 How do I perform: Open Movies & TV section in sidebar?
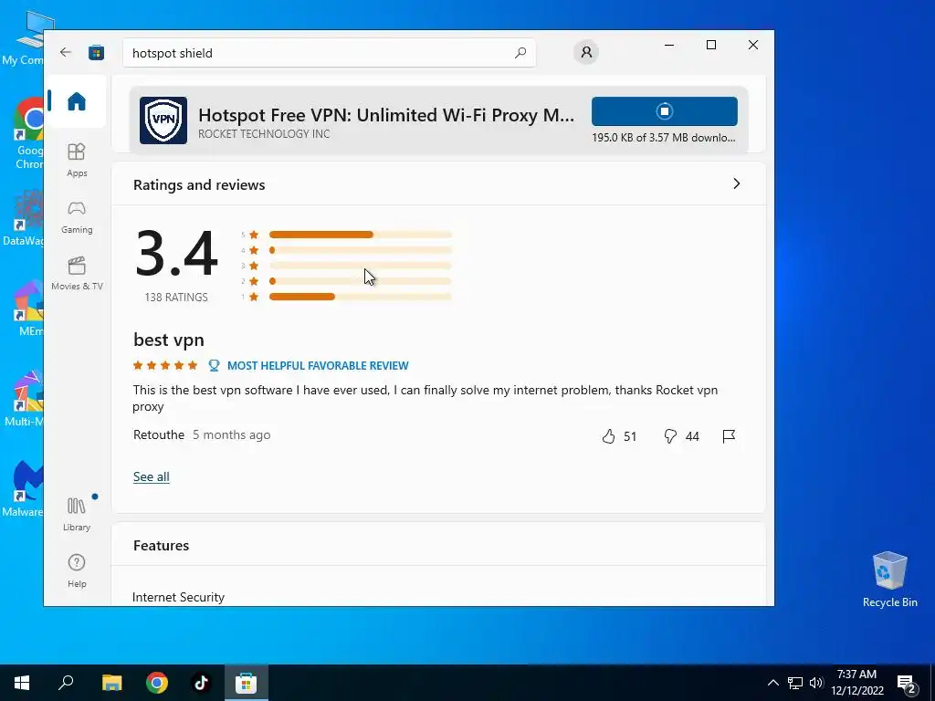[77, 273]
